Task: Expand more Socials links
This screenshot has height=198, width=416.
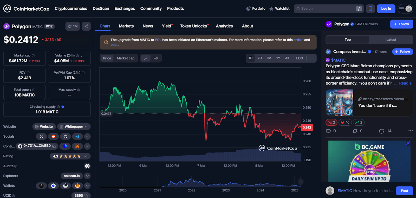Action: pyautogui.click(x=87, y=136)
